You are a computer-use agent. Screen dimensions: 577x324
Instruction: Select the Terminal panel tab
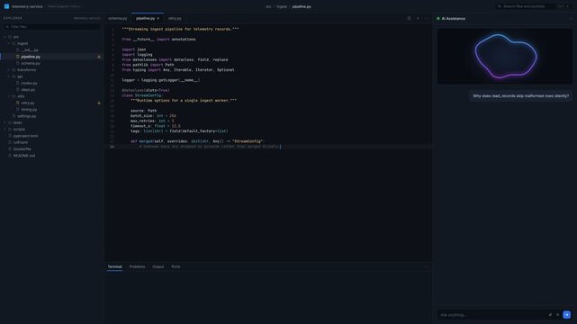[x=114, y=266]
